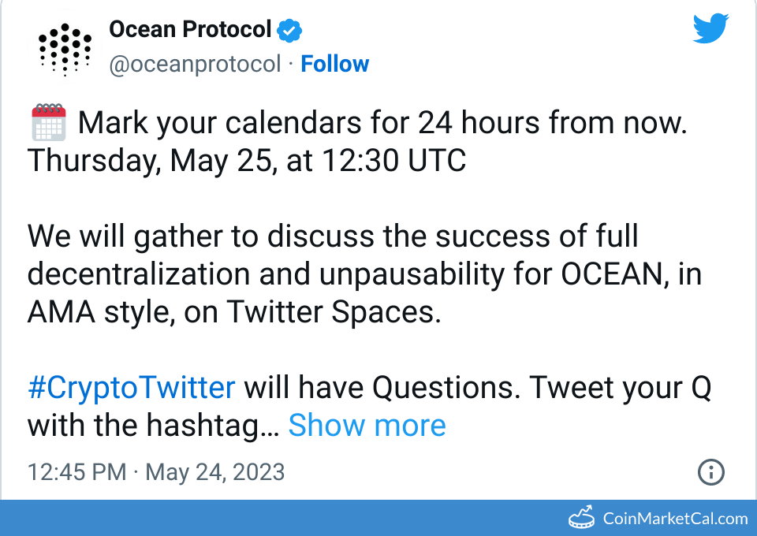The image size is (757, 536).
Task: Expand the tweet with Show more
Action: click(x=367, y=426)
